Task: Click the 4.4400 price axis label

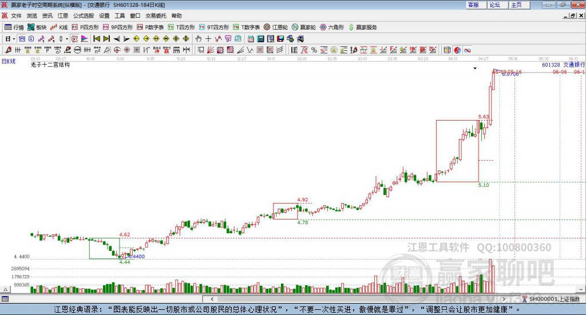Action: pyautogui.click(x=22, y=257)
